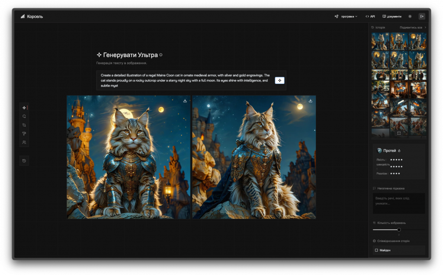Image resolution: width=443 pixels, height=276 pixels.
Task: Open the програми dropdown menu
Action: point(346,16)
